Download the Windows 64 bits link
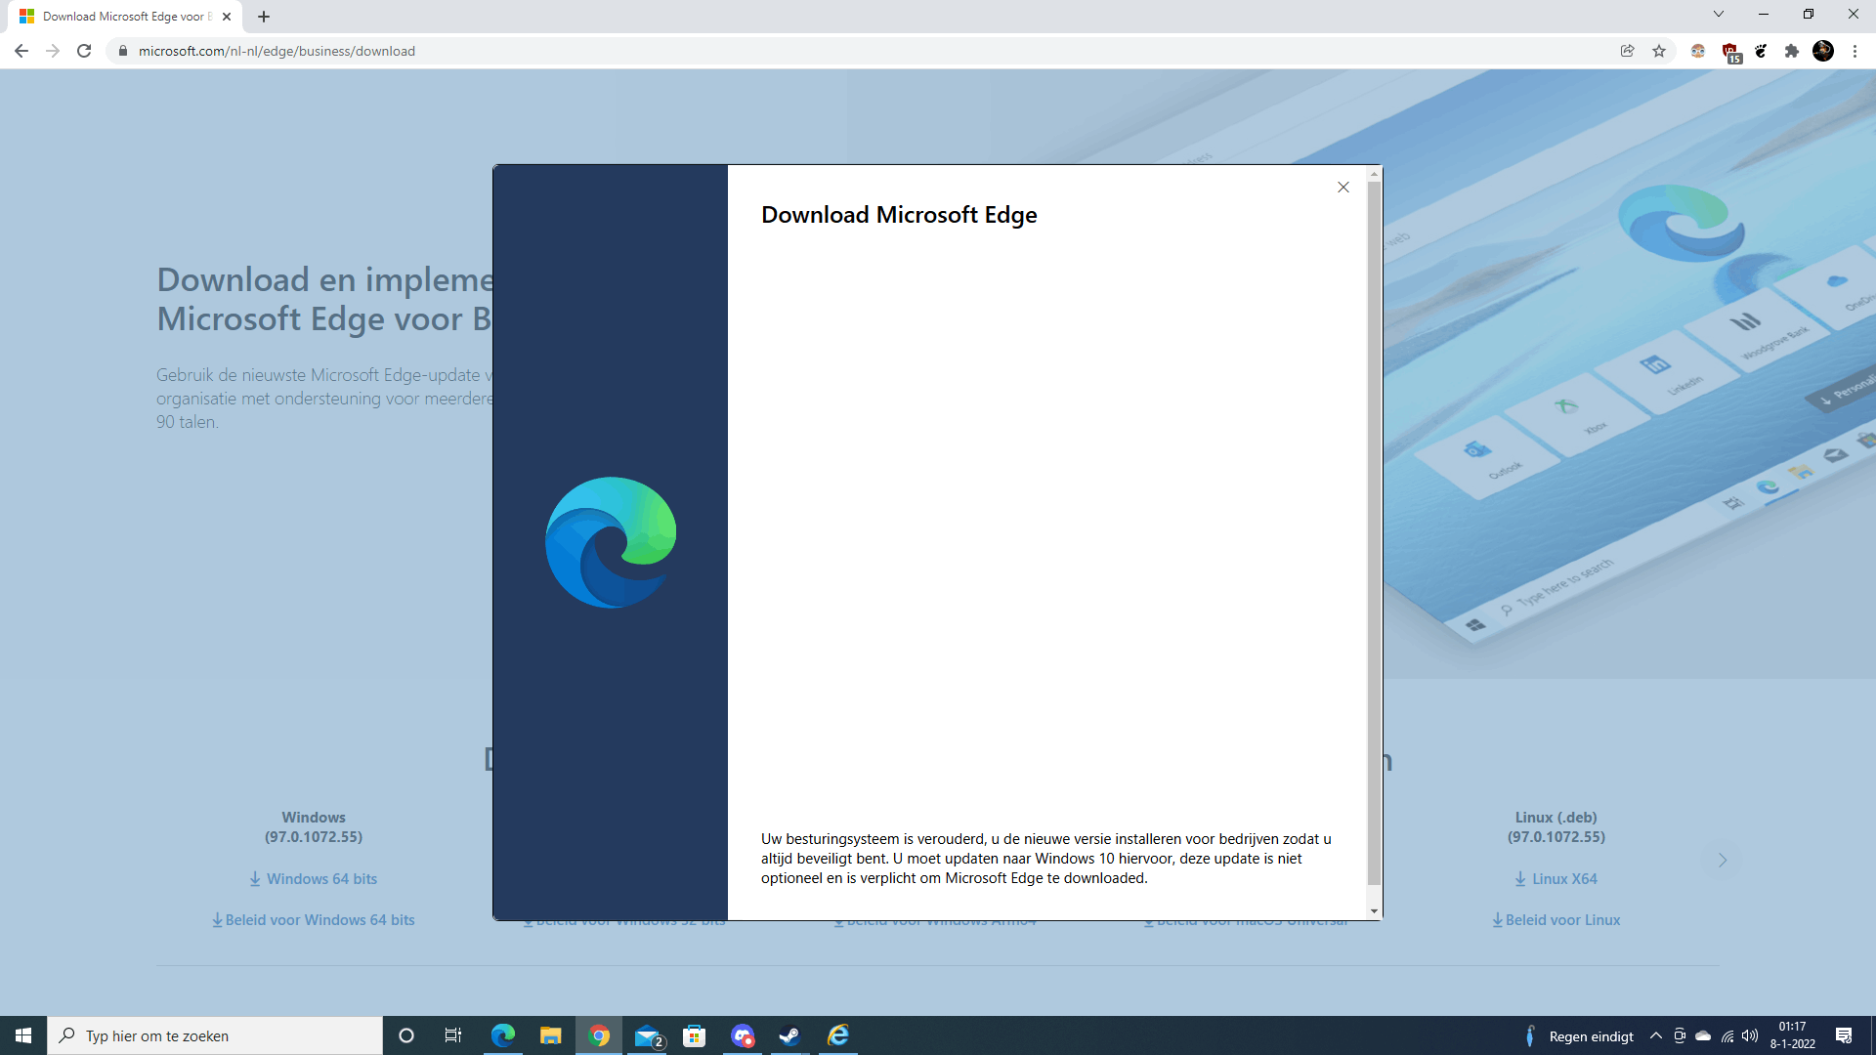 314,879
